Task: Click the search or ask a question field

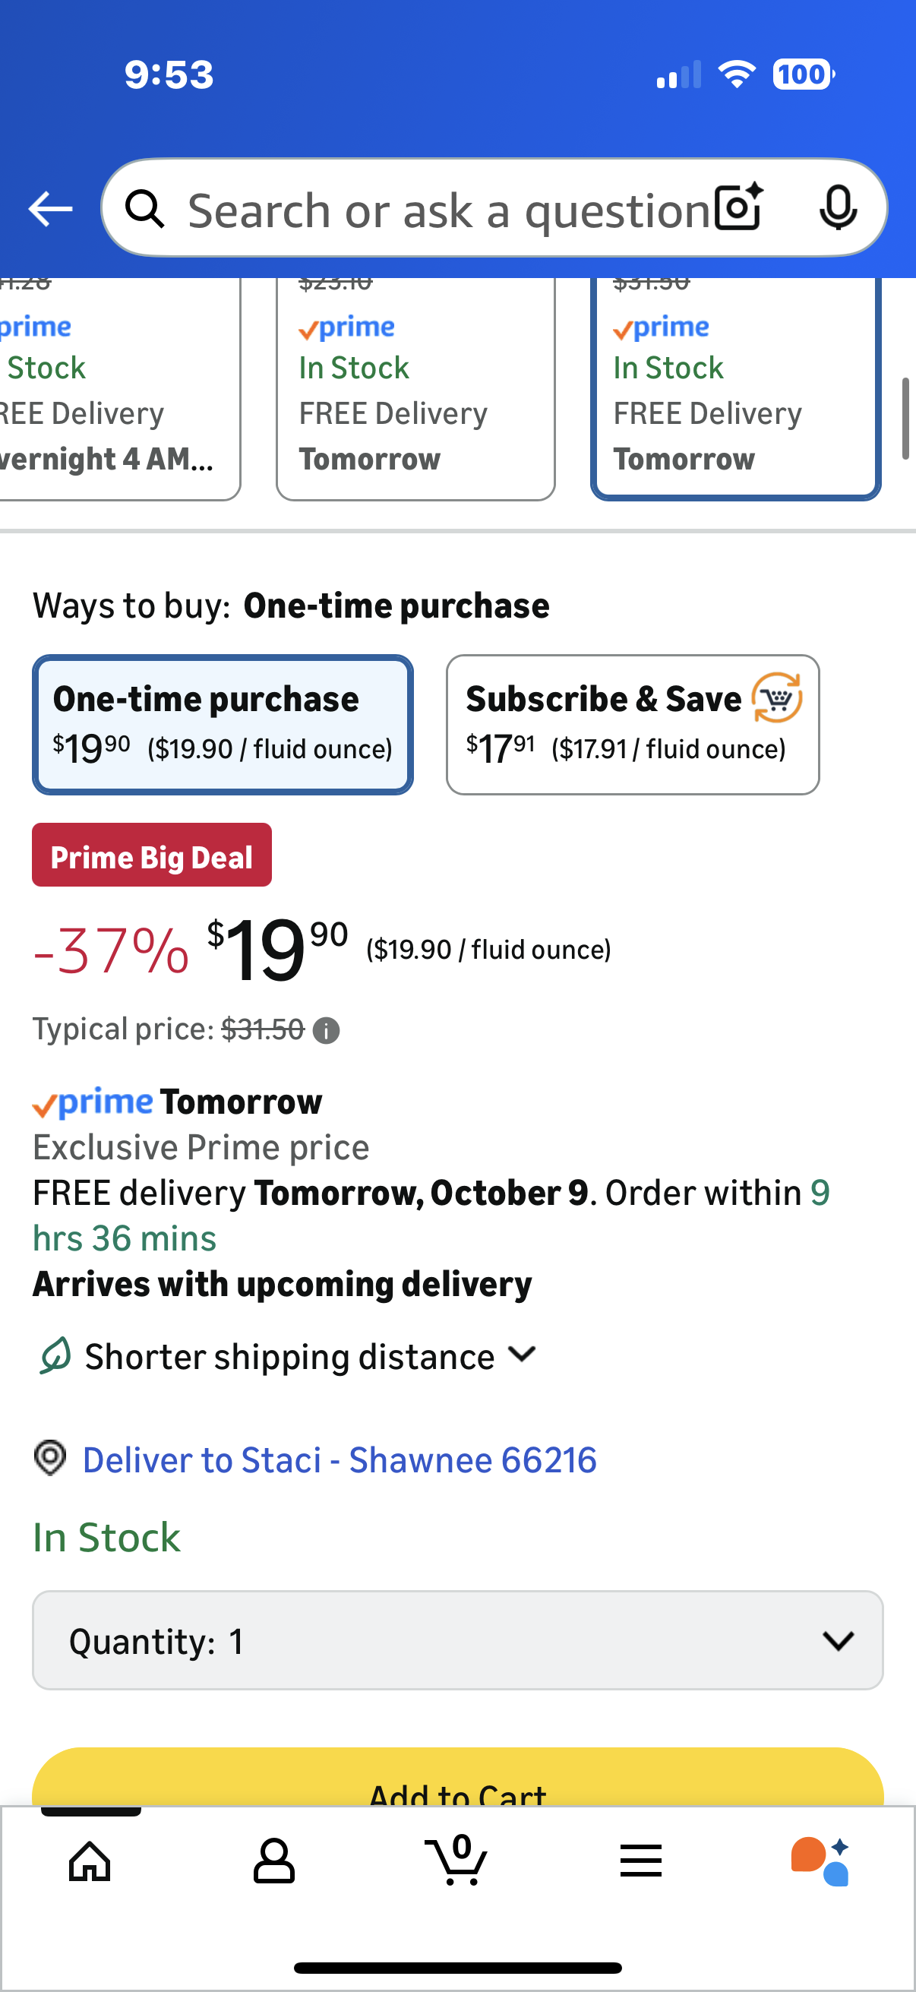Action: point(448,210)
